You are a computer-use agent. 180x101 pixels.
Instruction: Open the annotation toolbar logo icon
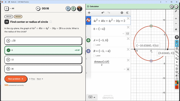(177, 37)
